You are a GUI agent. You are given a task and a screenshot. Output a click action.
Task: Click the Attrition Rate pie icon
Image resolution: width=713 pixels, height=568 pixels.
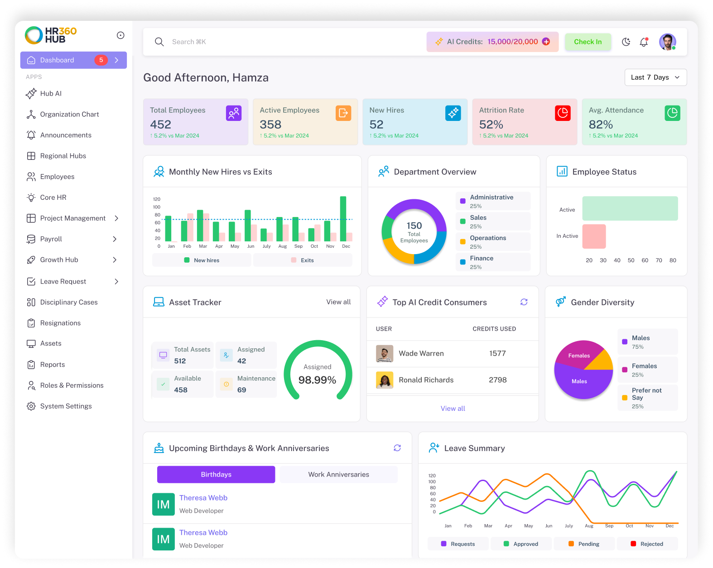(563, 113)
